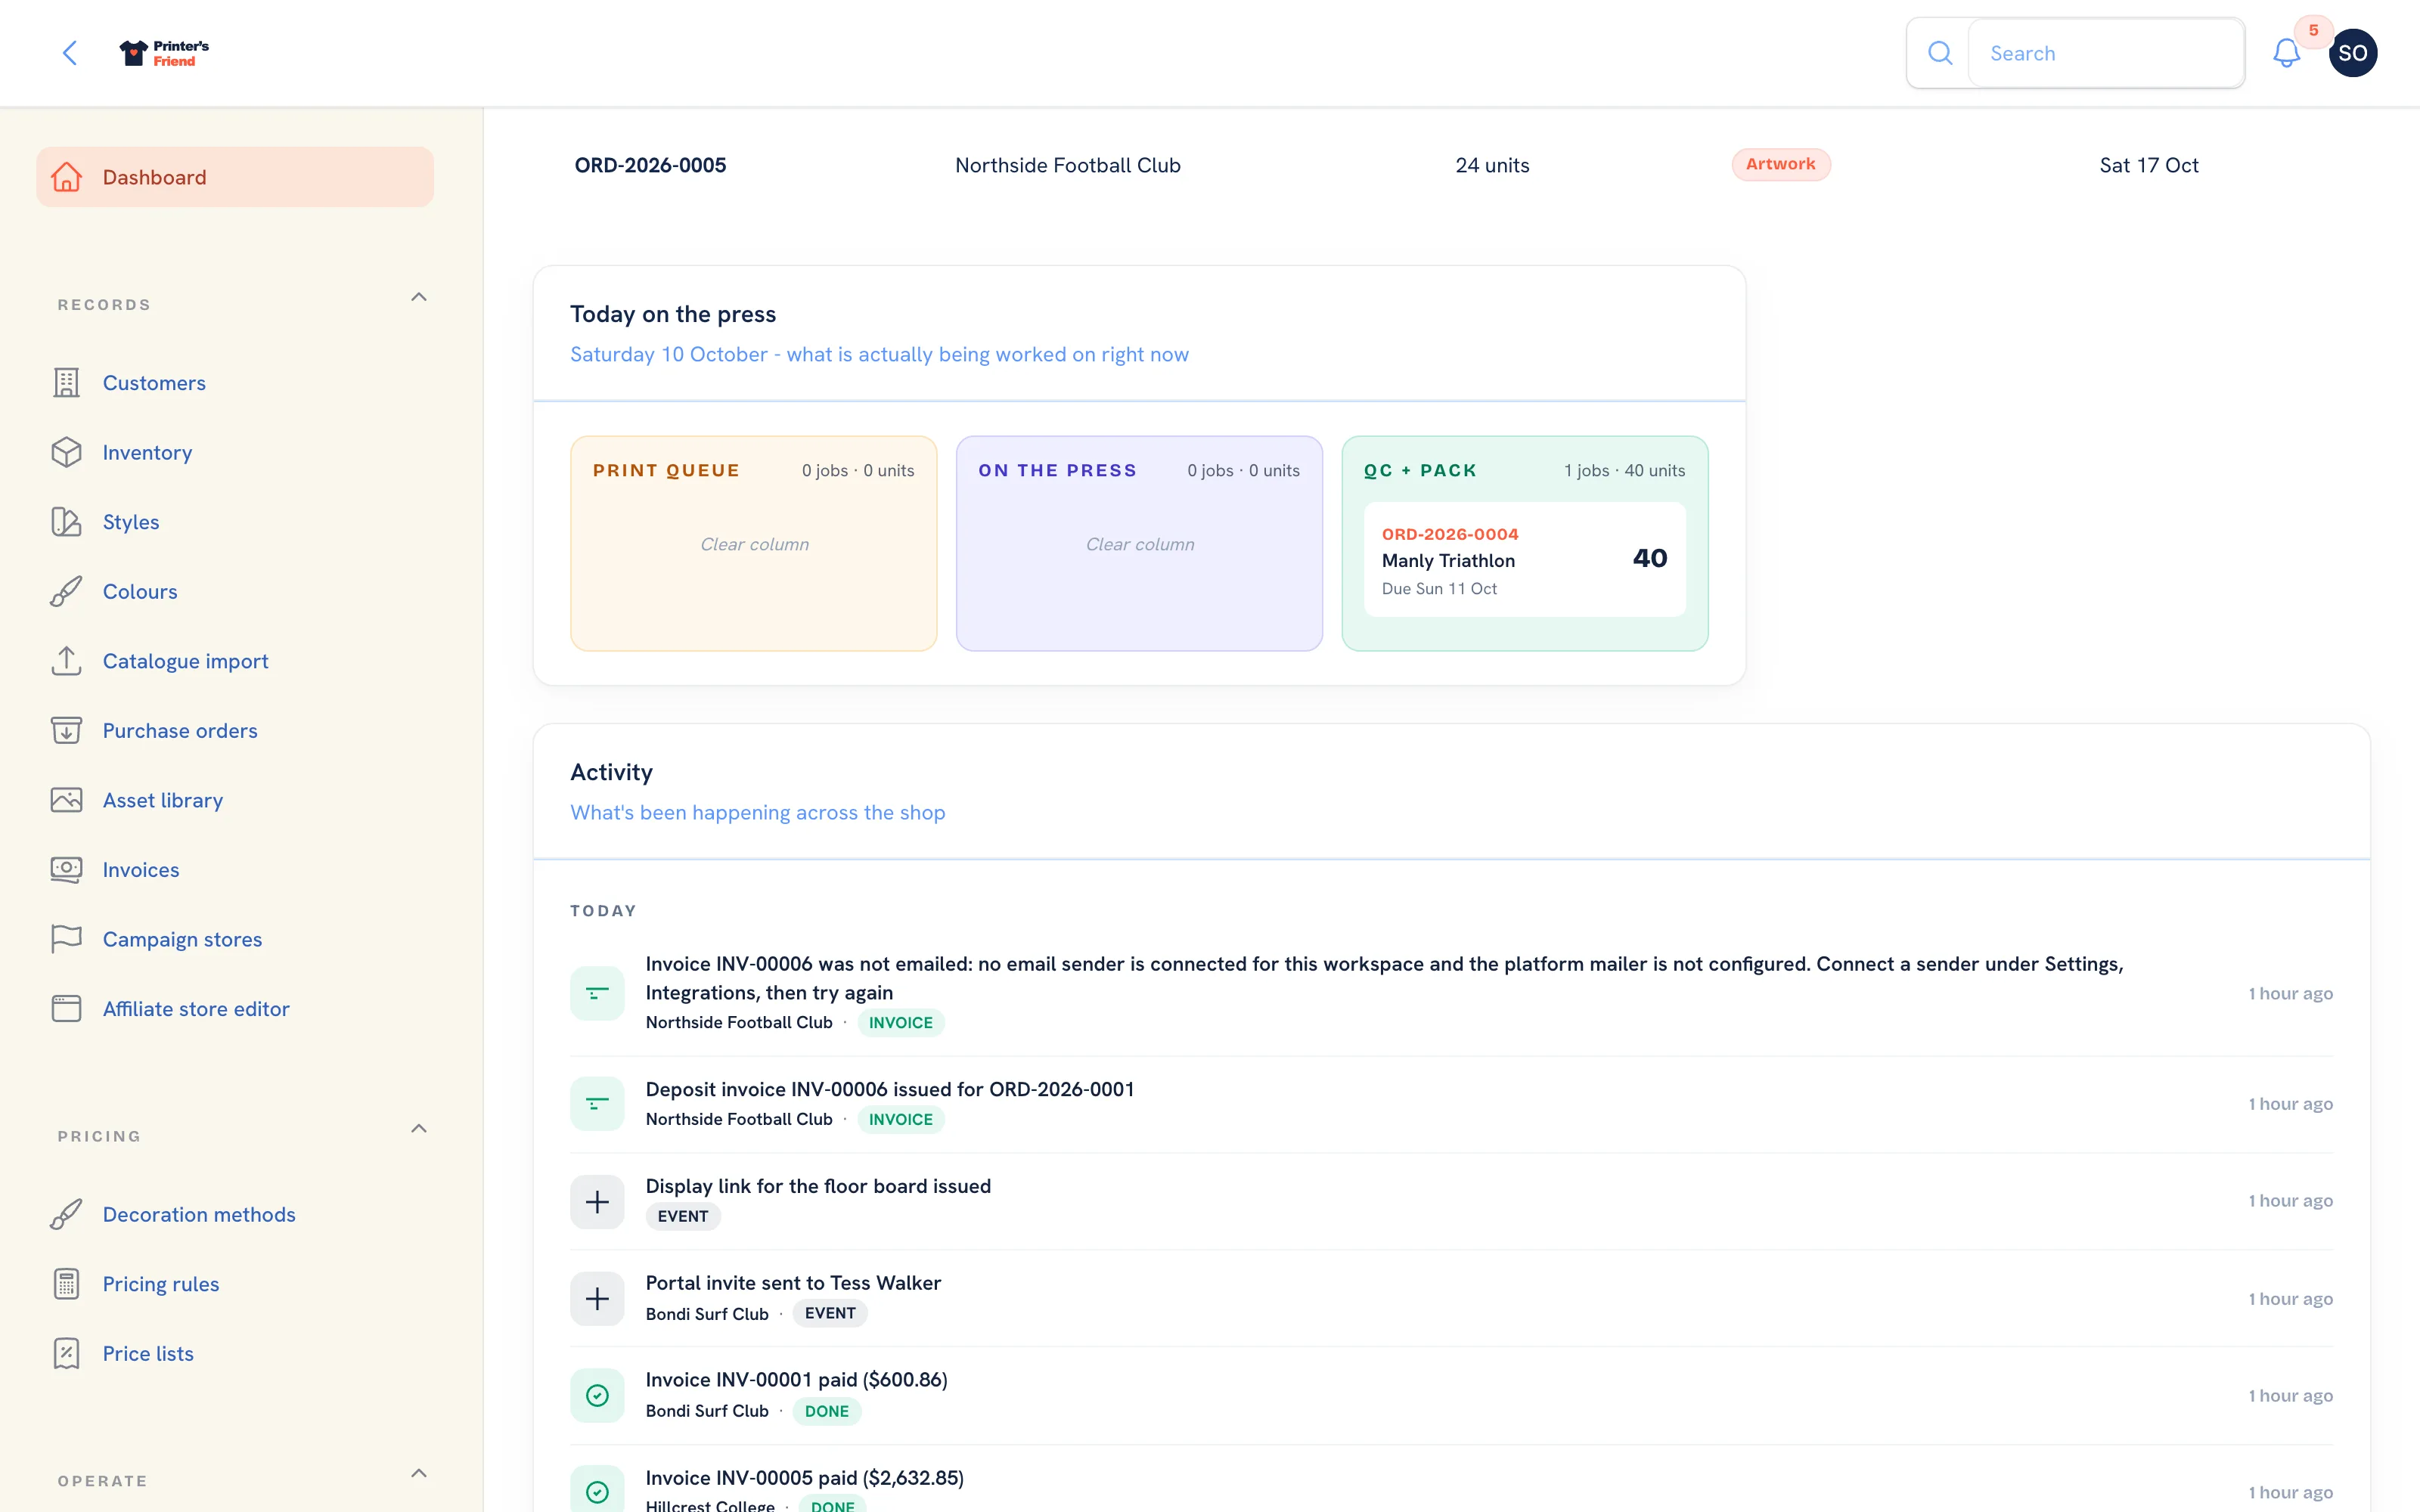The width and height of the screenshot is (2420, 1512).
Task: Click the QC + Pack column header
Action: tap(1420, 470)
